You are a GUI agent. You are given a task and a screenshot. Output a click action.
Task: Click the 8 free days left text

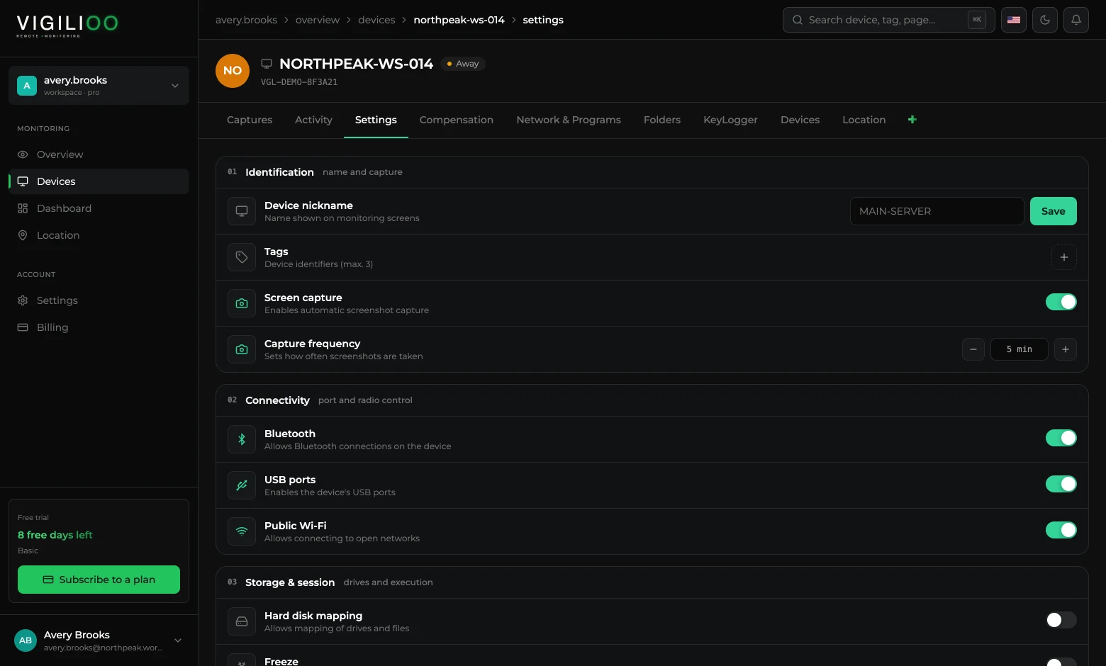(55, 535)
